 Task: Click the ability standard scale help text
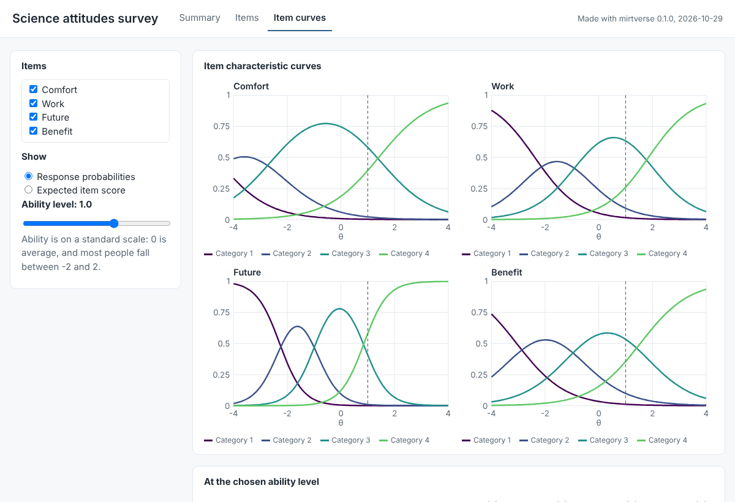pos(94,253)
